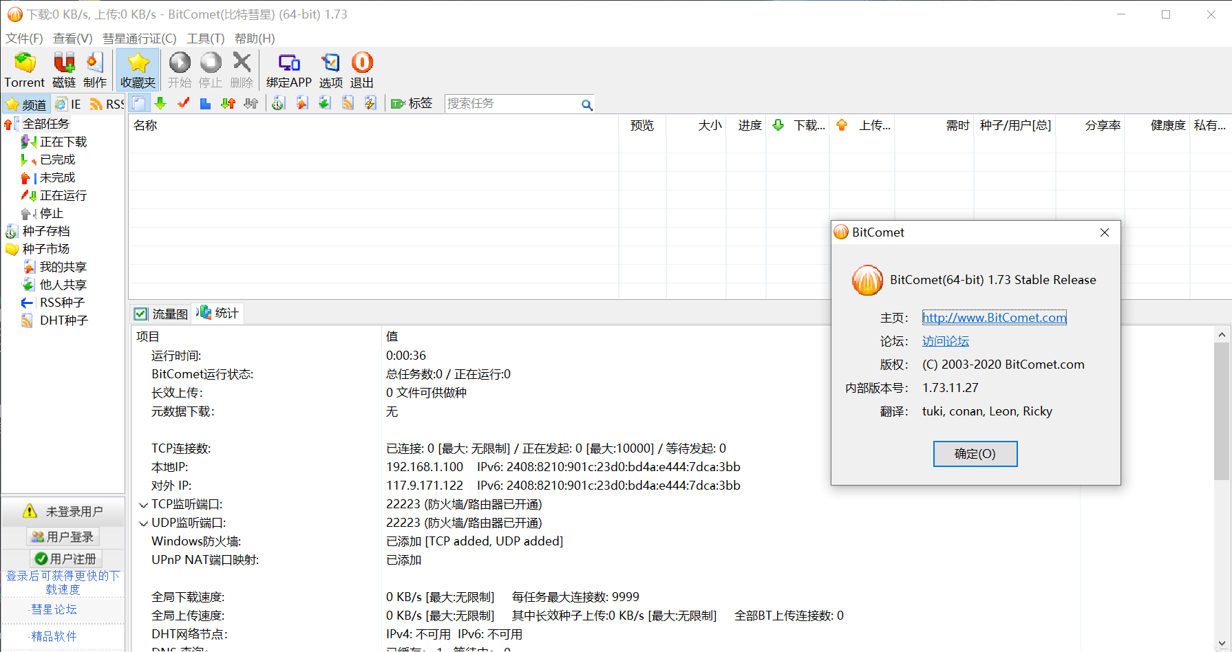Click the 标签 tag filter icon
1232x652 pixels.
tap(398, 104)
